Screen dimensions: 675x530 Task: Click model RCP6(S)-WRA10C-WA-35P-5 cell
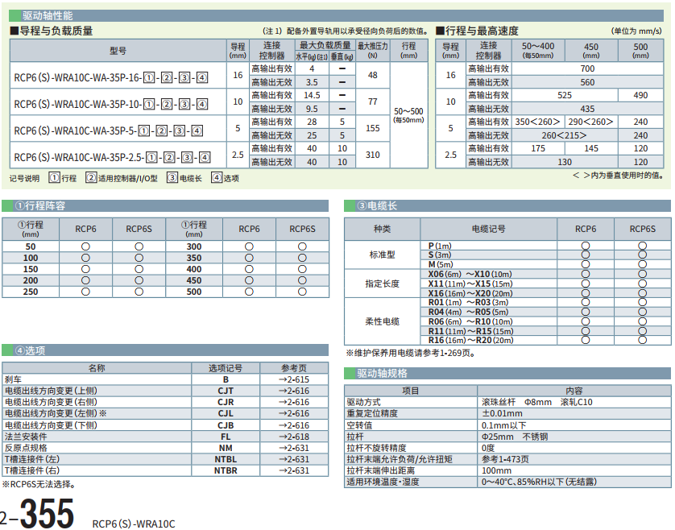[x=118, y=129]
